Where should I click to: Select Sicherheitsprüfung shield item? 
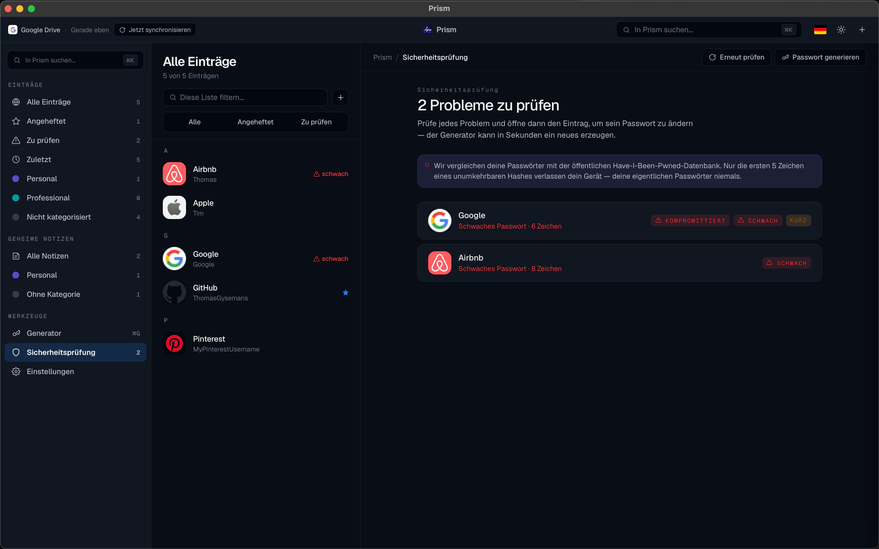[76, 352]
